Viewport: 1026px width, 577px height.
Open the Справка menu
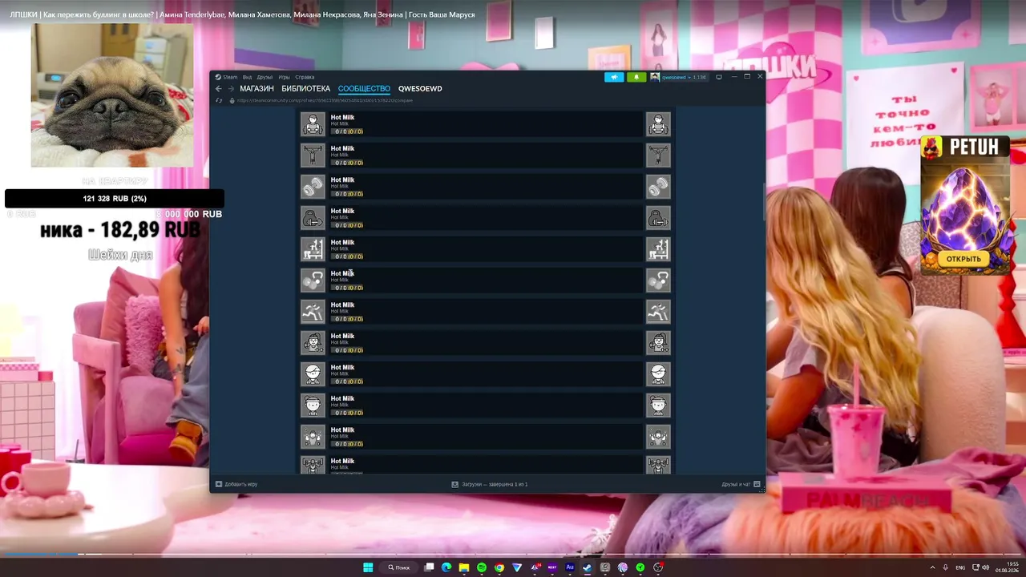(x=305, y=77)
